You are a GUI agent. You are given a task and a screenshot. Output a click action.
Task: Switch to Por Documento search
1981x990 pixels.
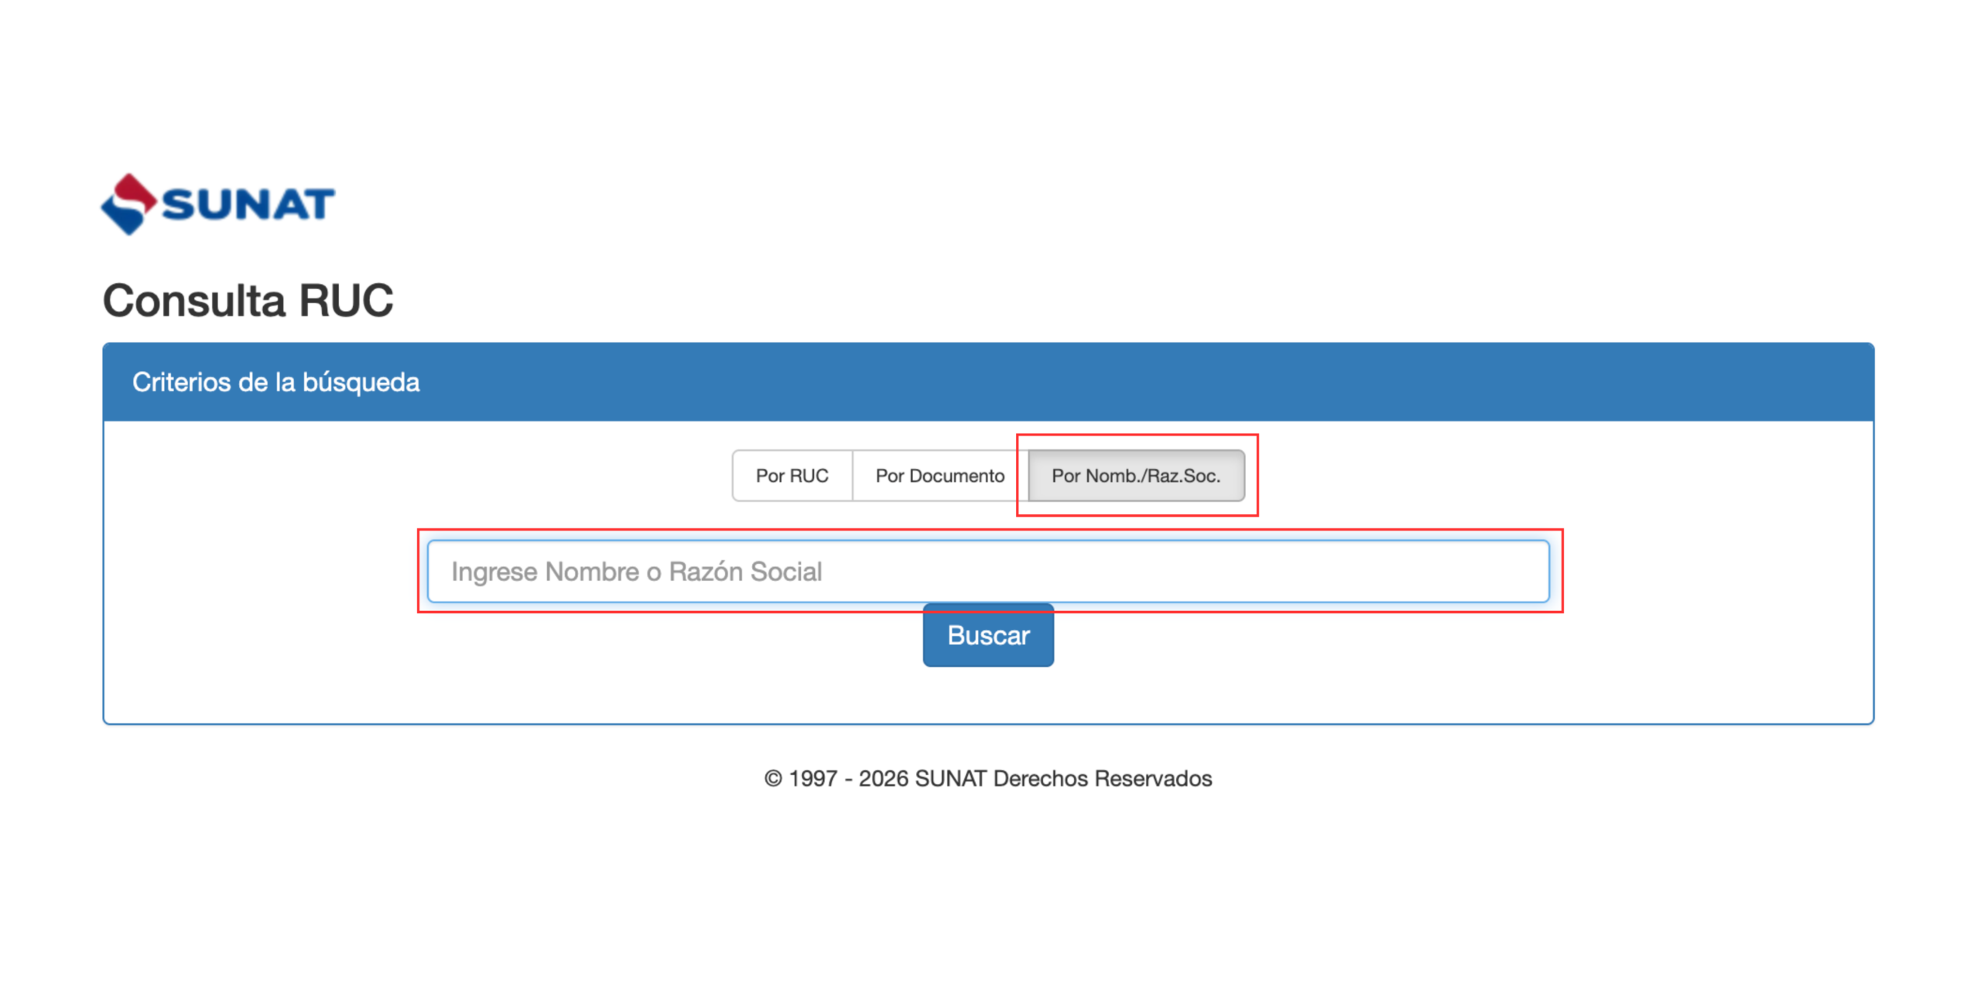pos(939,476)
